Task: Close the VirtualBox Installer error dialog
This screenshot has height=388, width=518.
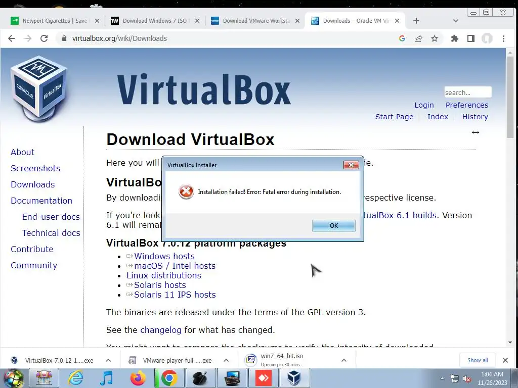Action: [x=351, y=165]
